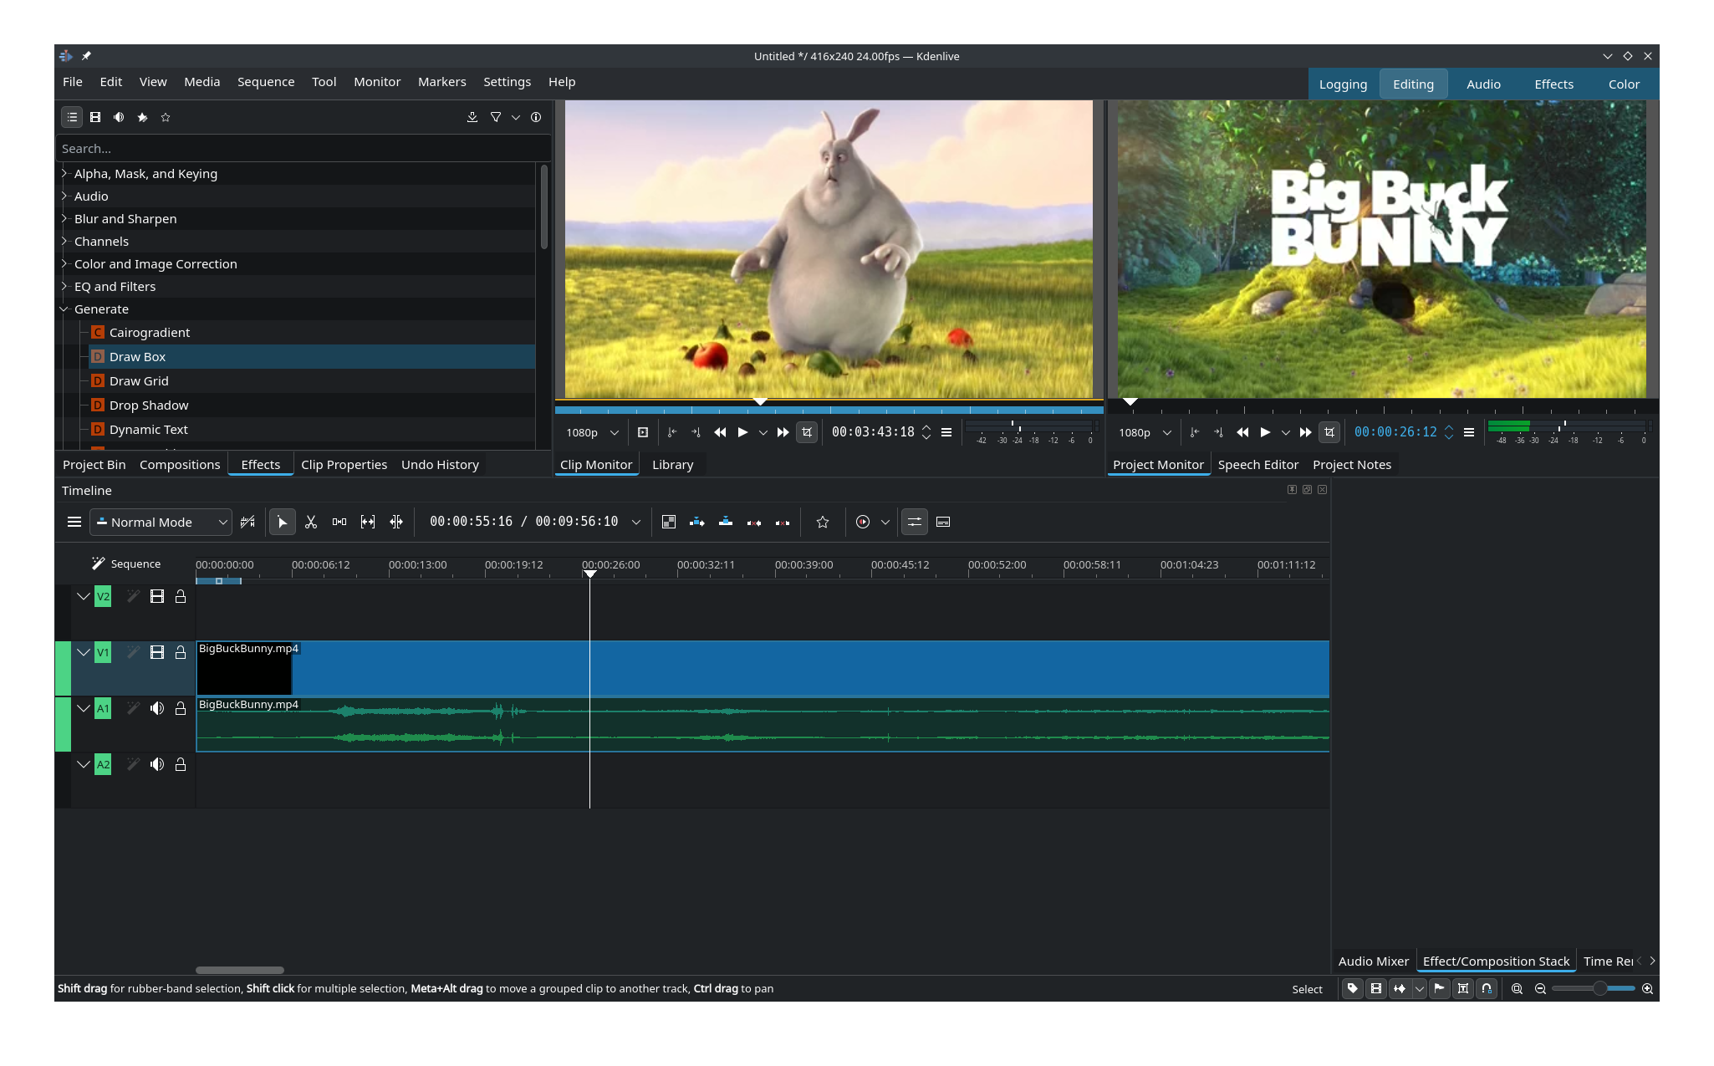1714x1066 pixels.
Task: Lock the V1 video track
Action: coord(180,652)
